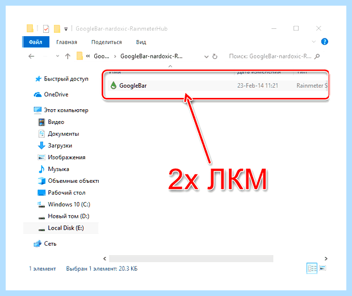Click the Музыка note icon
The height and width of the screenshot is (296, 352).
point(41,169)
